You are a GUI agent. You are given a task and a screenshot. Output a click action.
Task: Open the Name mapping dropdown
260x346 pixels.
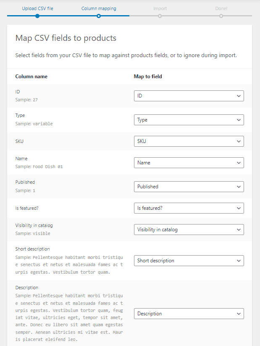(188, 162)
